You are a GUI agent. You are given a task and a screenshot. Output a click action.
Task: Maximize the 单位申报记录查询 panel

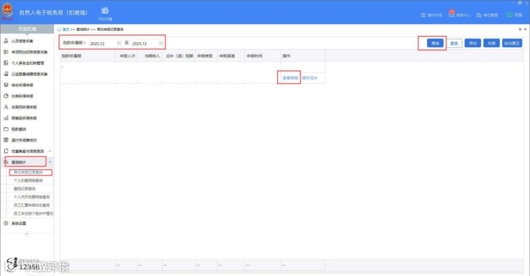click(520, 29)
